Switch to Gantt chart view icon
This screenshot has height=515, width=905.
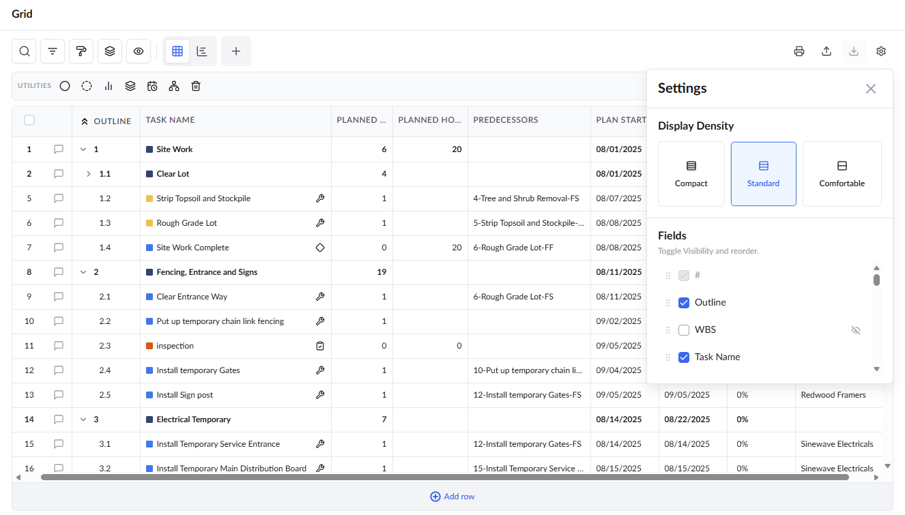point(202,51)
